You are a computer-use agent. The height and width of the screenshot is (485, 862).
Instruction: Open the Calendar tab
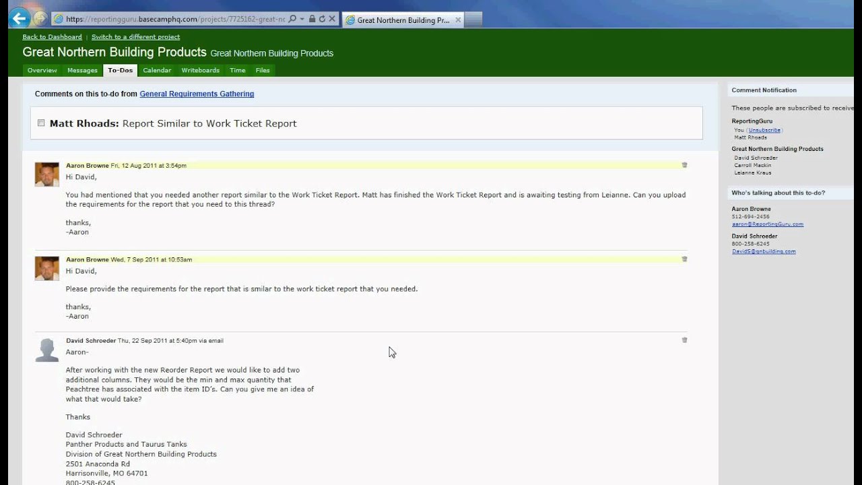tap(157, 70)
